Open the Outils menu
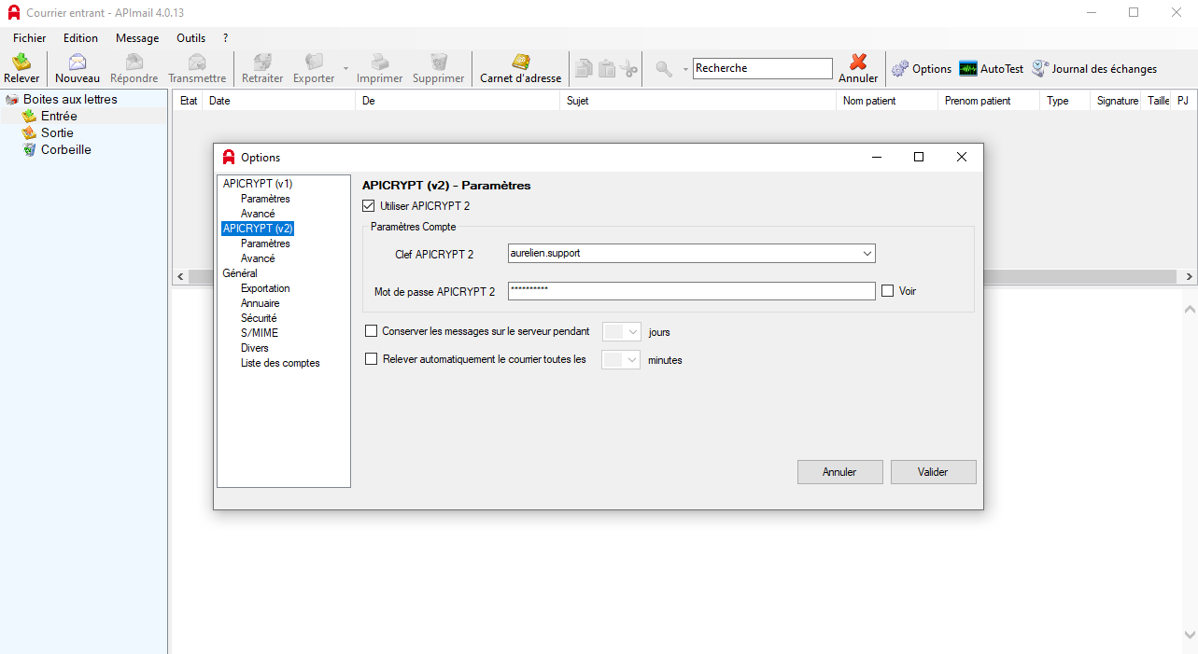The width and height of the screenshot is (1198, 654). (190, 38)
